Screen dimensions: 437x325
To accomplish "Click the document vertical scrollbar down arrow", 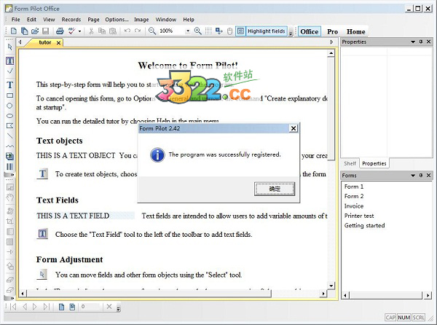I will (331, 286).
